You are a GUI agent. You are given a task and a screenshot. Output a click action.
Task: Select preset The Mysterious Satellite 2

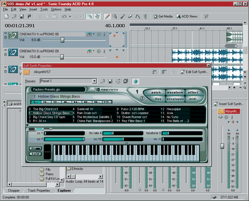tap(95, 117)
